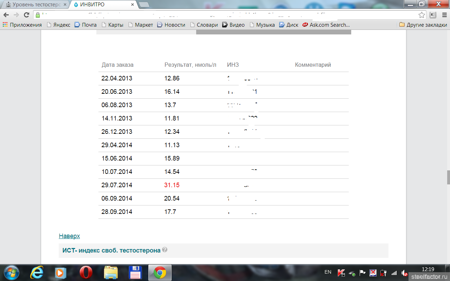Go back to the previous page

pos(6,15)
